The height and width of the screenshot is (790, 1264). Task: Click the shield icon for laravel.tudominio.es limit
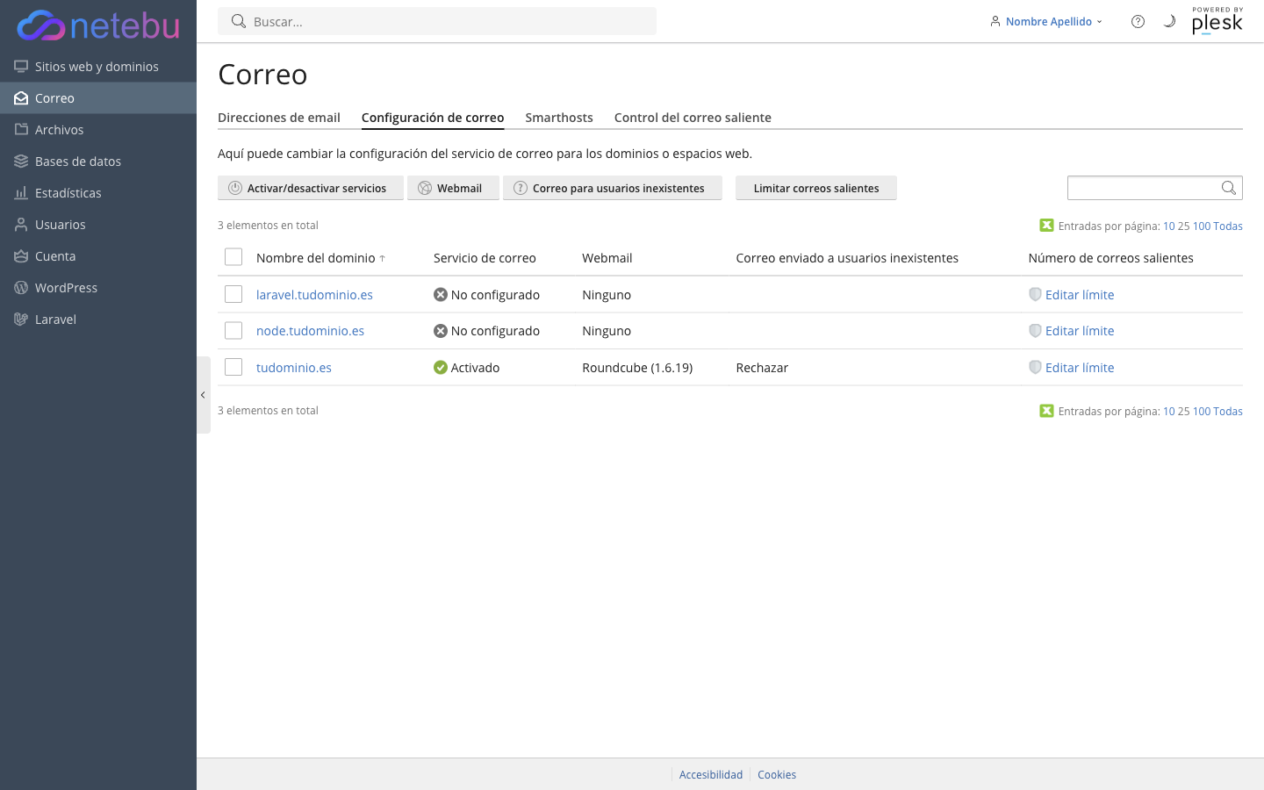[x=1035, y=295]
